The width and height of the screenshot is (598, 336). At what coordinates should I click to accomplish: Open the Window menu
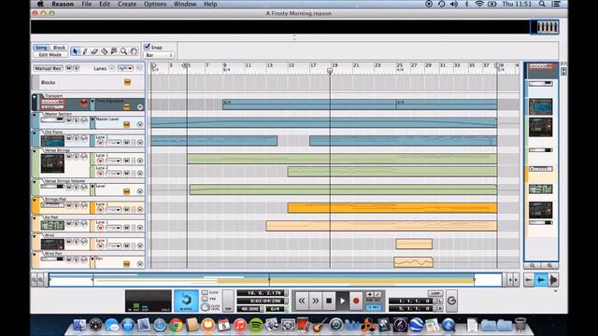click(185, 4)
